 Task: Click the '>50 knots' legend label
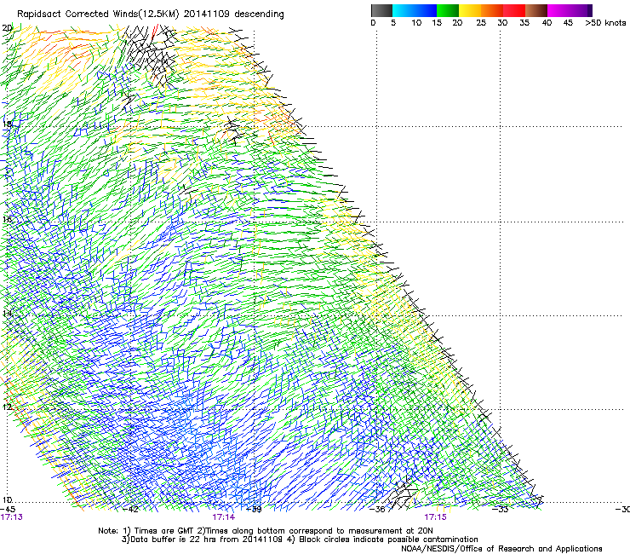coord(605,23)
